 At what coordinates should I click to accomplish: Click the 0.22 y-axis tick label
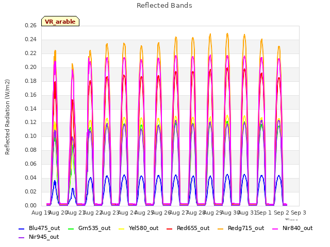coord(31,54)
